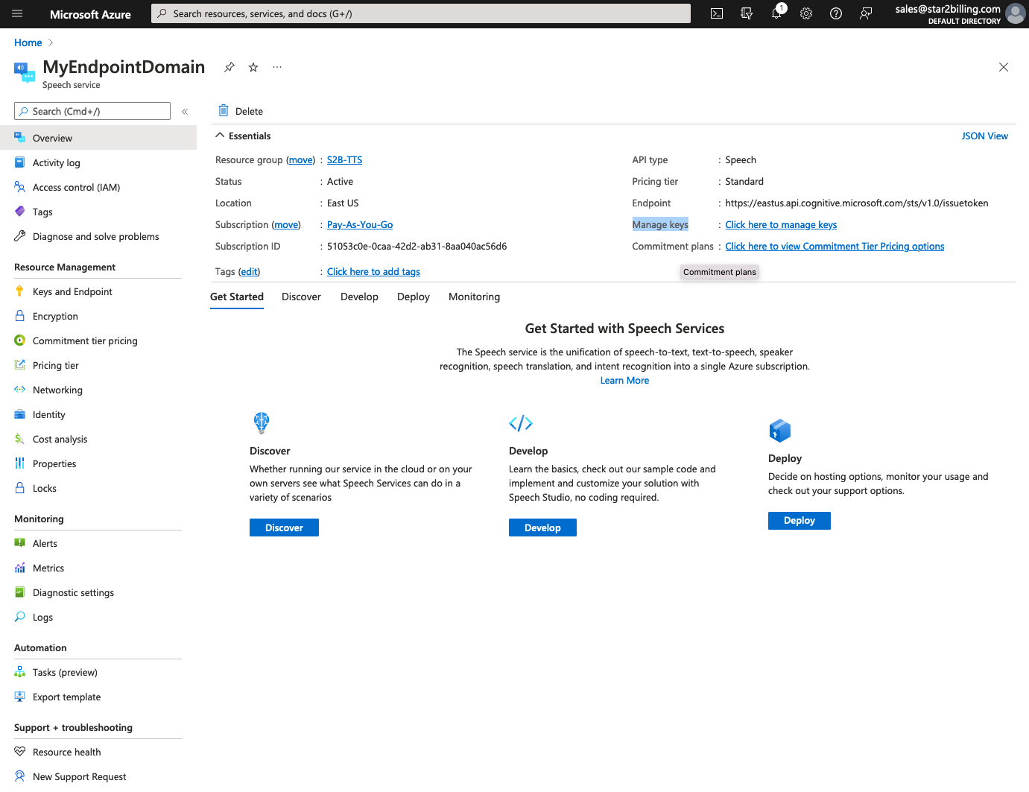The image size is (1029, 792).
Task: Switch to the Deploy tab
Action: click(414, 297)
